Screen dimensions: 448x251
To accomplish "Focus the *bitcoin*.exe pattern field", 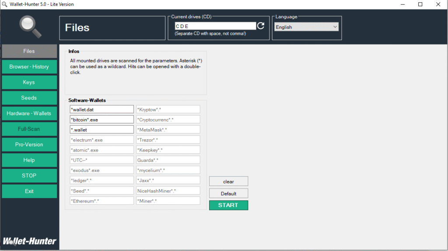I will point(101,120).
